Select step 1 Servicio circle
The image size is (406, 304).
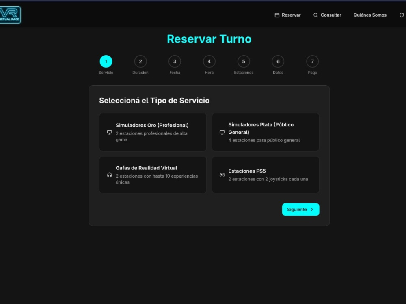pos(106,62)
